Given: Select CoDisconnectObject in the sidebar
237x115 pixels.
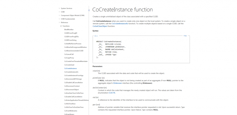Looking at the screenshot, I should pyautogui.click(x=71, y=90).
